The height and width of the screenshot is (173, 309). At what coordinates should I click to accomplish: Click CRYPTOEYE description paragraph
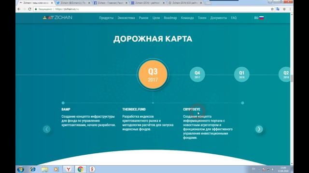pos(208,127)
